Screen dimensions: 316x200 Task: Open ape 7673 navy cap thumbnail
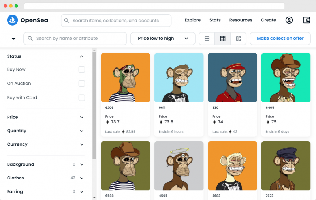pyautogui.click(x=286, y=166)
